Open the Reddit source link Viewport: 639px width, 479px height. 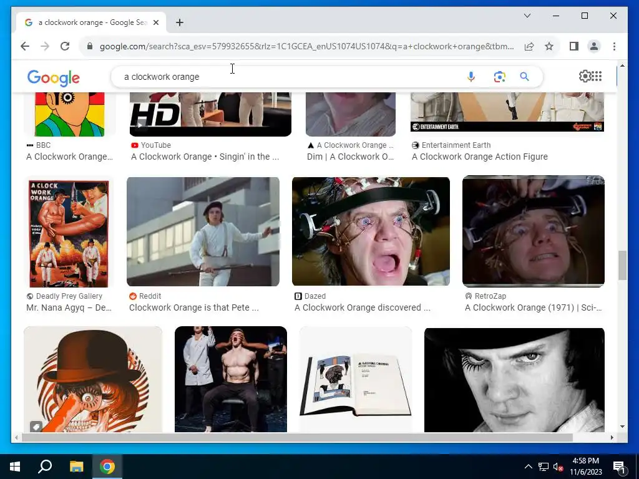(x=145, y=296)
